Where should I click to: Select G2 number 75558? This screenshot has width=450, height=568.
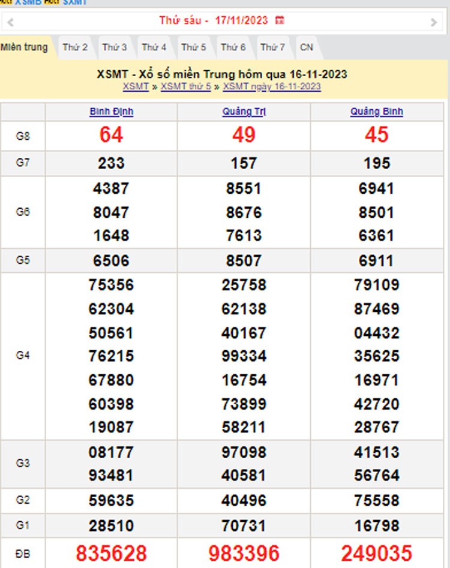[377, 501]
